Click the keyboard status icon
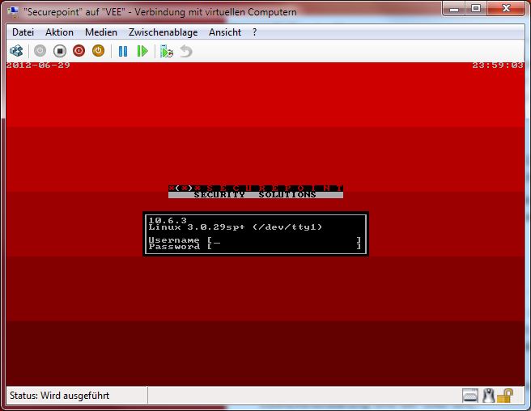This screenshot has width=531, height=411. pyautogui.click(x=471, y=396)
